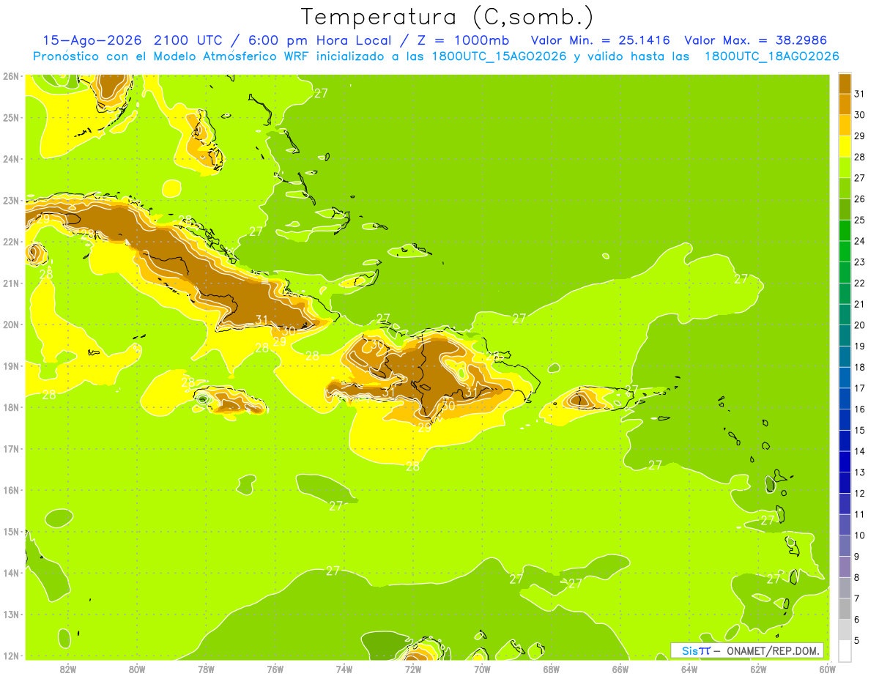Click longitude axis label '82W'

[x=68, y=669]
